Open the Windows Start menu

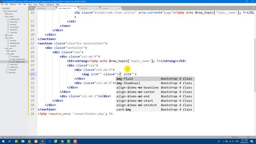[3, 141]
